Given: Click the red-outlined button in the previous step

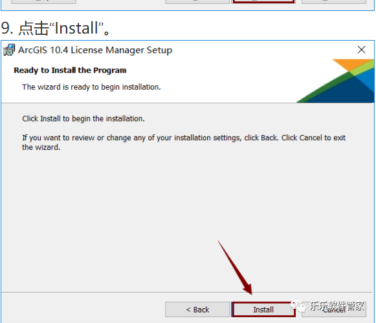Looking at the screenshot, I should 263,1.
